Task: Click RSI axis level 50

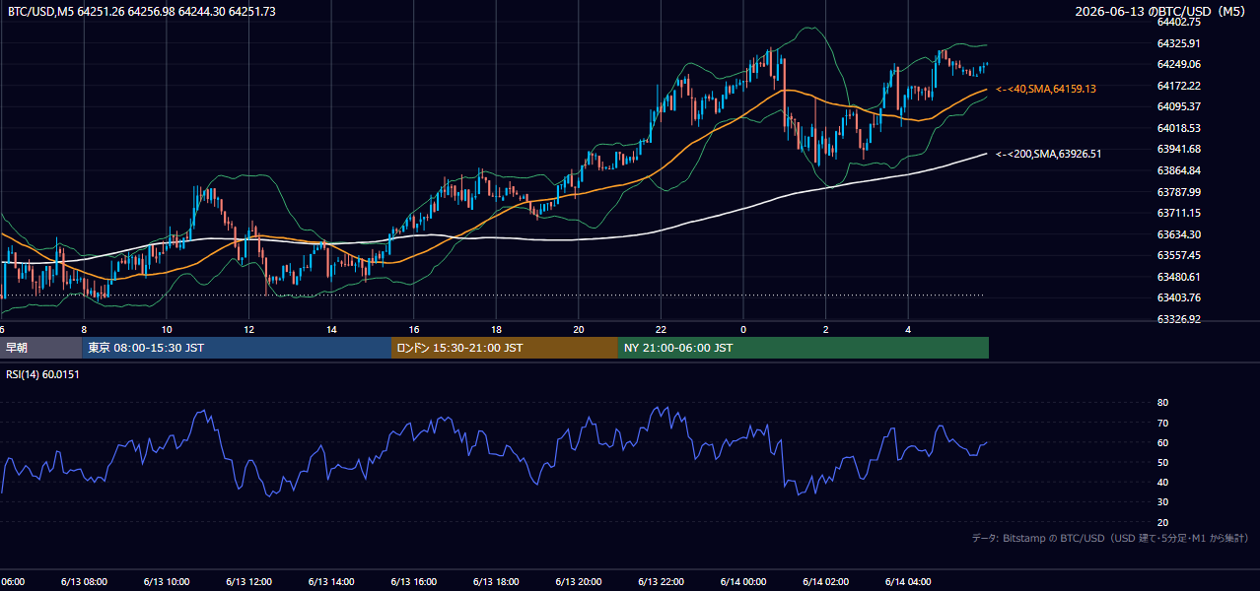Action: 1162,462
